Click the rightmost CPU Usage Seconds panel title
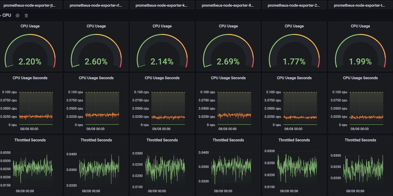The width and height of the screenshot is (393, 196). (360, 78)
